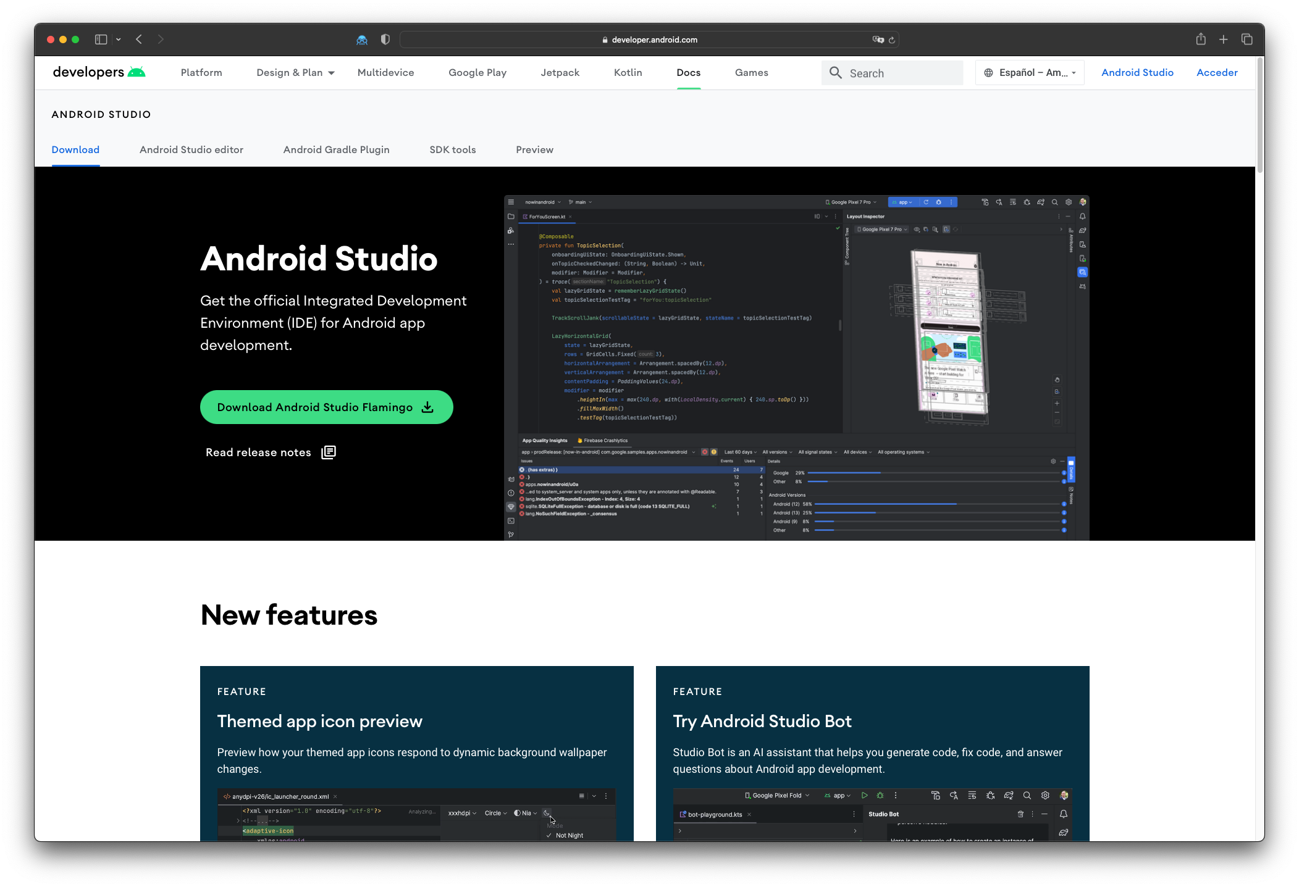Click the Safari sidebar toggle icon
This screenshot has height=887, width=1299.
coord(101,40)
